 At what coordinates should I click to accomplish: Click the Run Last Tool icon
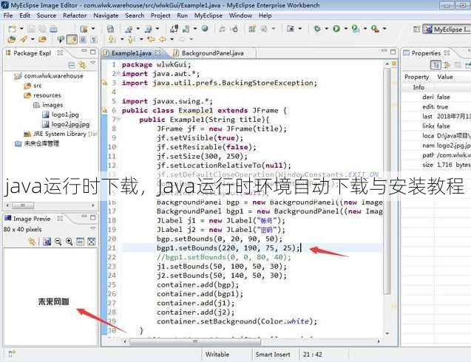(356, 29)
